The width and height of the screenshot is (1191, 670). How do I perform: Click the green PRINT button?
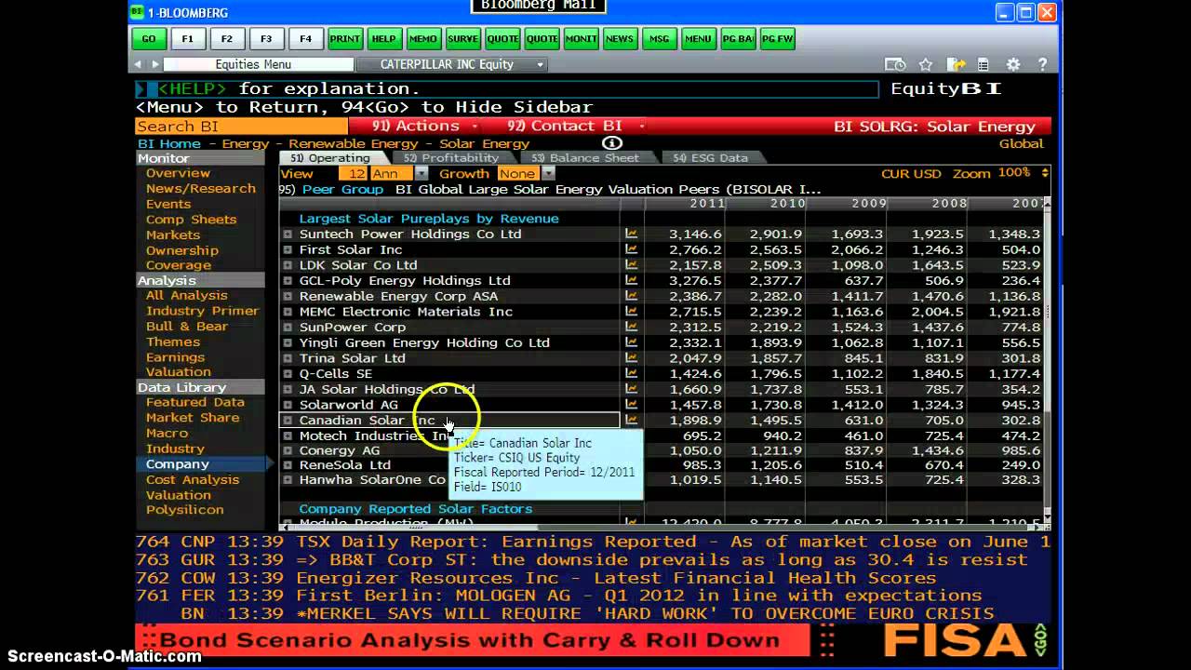point(344,39)
